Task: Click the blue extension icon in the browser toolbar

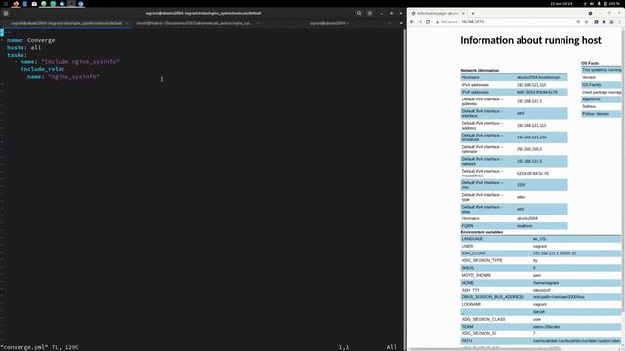Action: pyautogui.click(x=596, y=22)
